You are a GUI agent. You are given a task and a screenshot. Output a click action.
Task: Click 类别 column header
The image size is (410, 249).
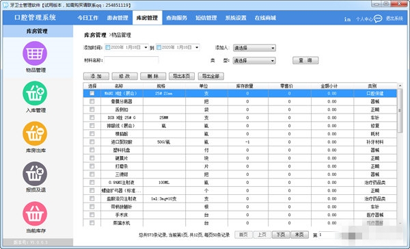click(372, 86)
